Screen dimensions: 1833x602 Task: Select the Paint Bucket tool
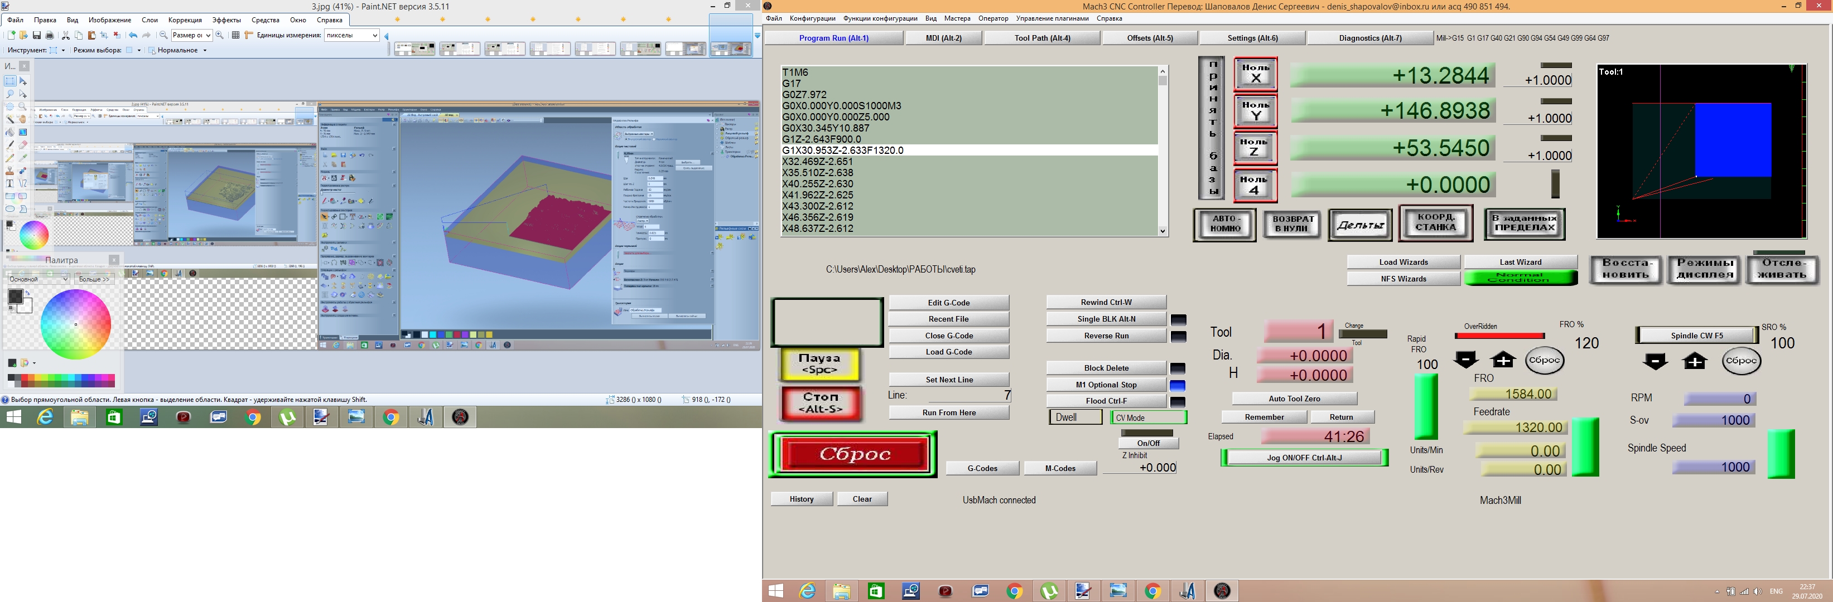point(10,132)
